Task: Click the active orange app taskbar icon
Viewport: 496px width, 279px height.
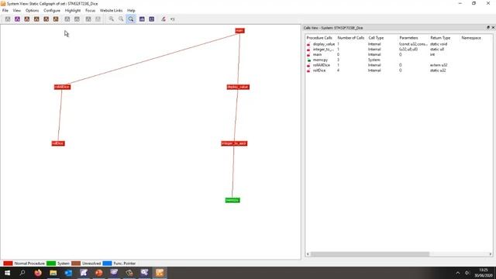Action: pos(160,273)
